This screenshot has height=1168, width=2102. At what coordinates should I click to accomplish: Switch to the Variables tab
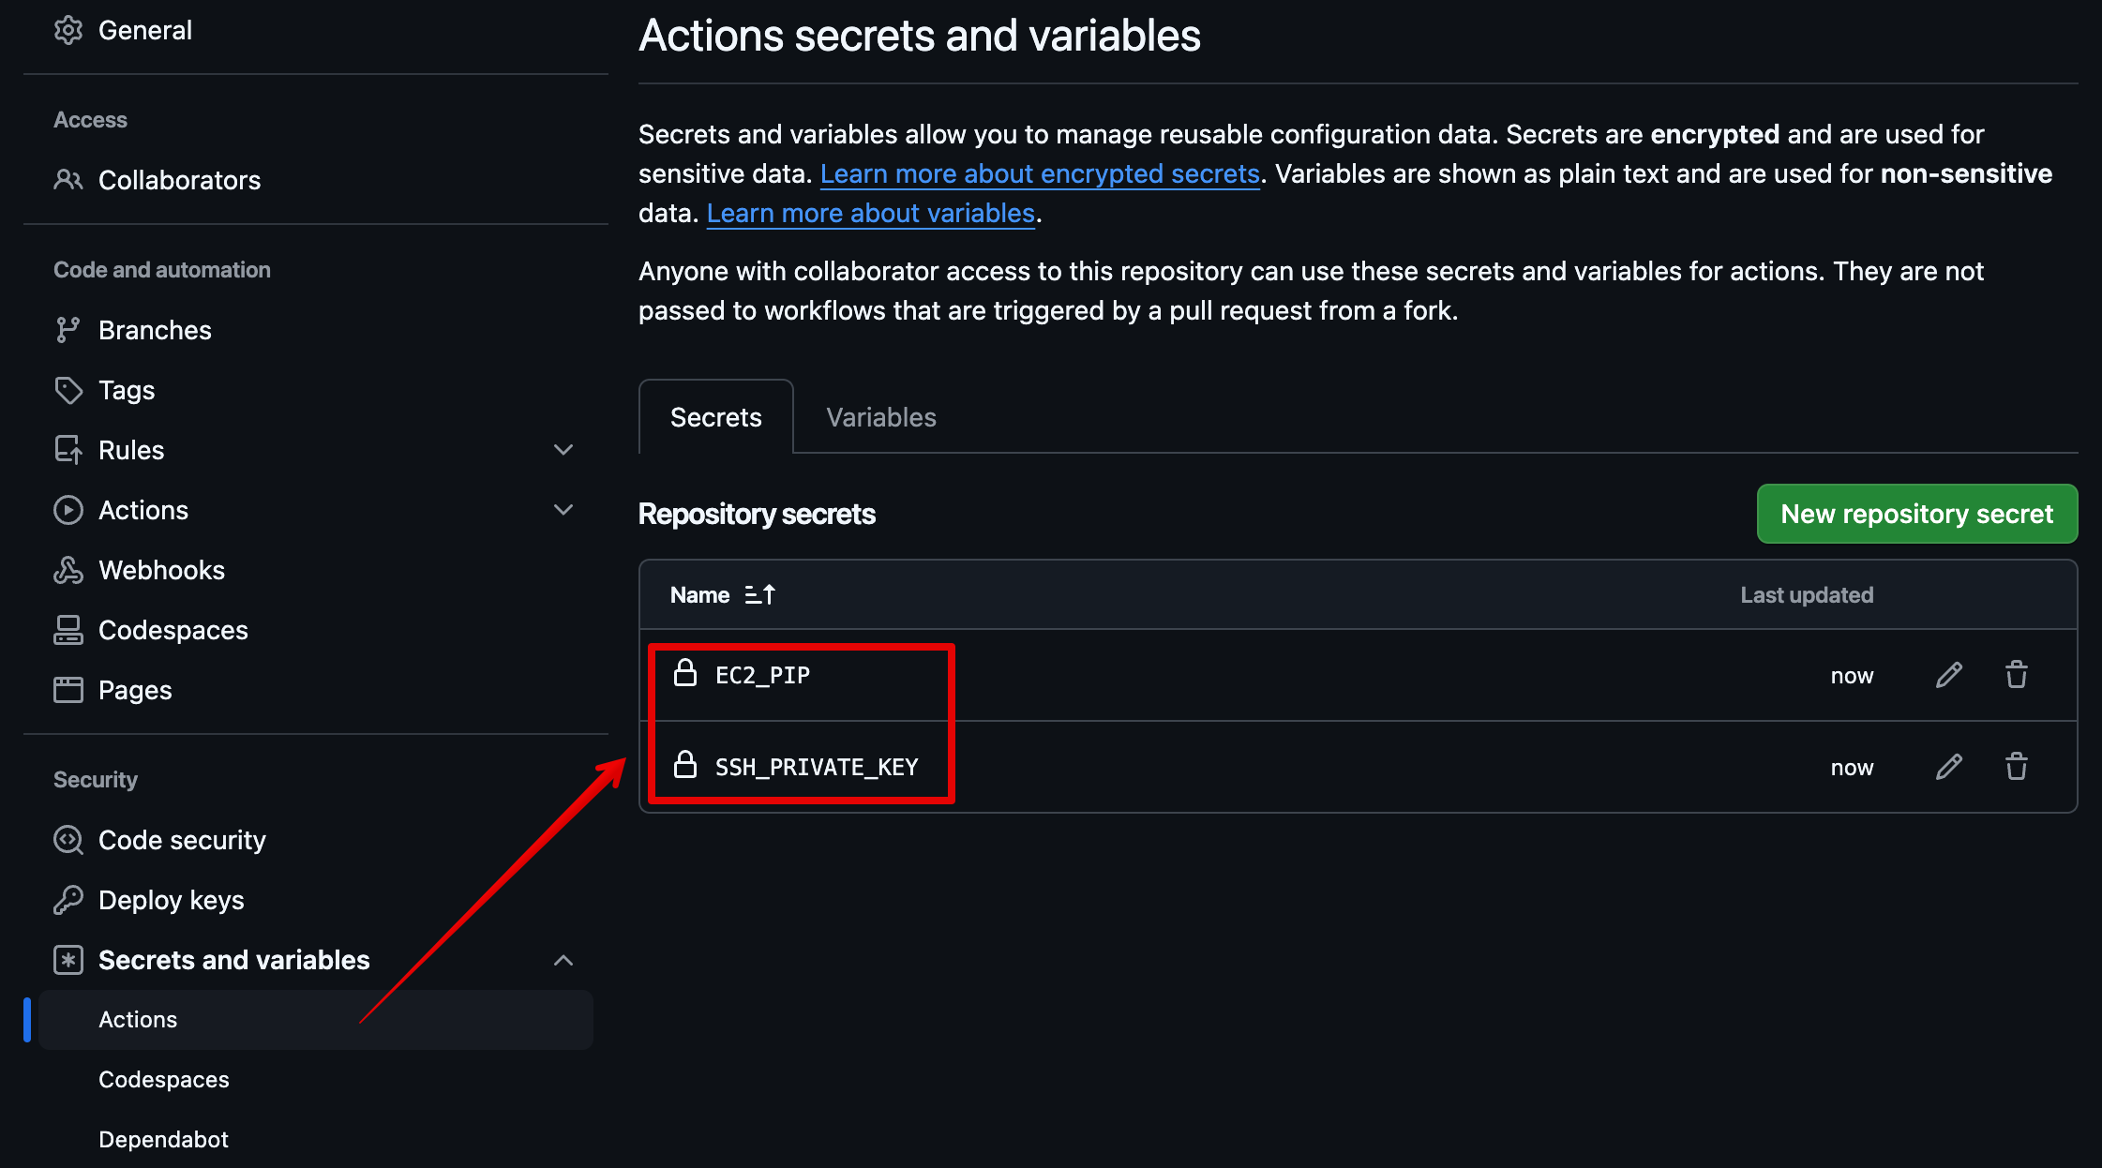click(x=880, y=417)
